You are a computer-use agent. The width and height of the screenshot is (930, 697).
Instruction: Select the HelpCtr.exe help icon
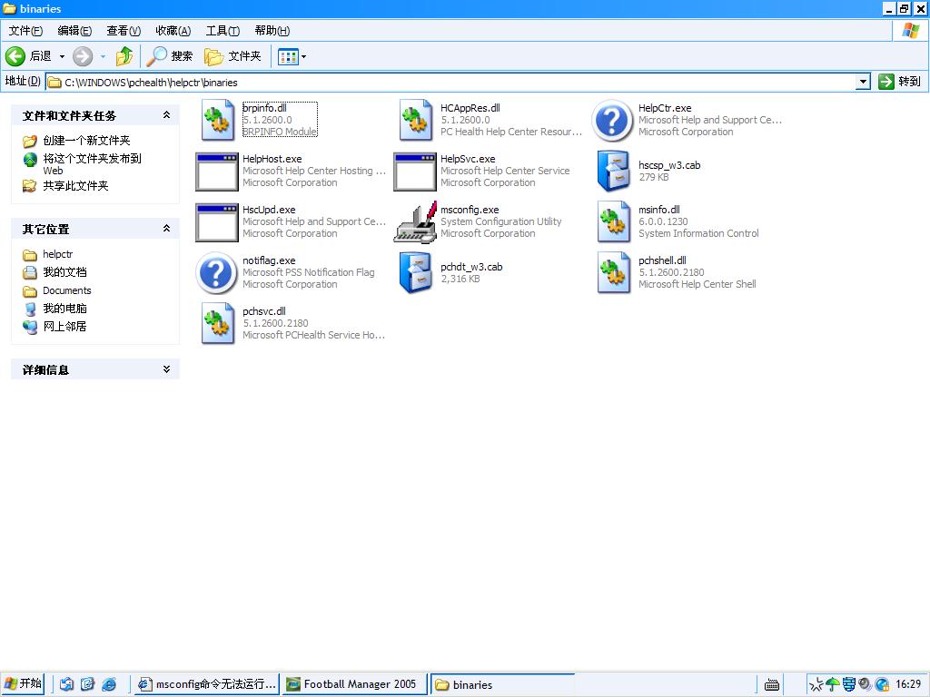[612, 120]
